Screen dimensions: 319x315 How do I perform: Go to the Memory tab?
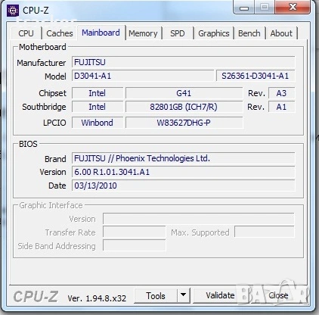[x=143, y=33]
